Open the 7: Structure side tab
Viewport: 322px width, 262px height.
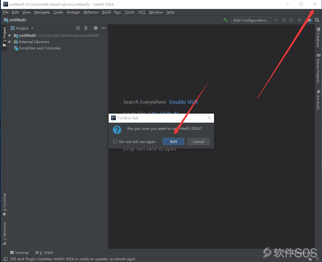4,233
